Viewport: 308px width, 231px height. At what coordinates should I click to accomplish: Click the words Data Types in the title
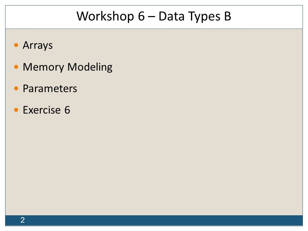click(x=189, y=16)
